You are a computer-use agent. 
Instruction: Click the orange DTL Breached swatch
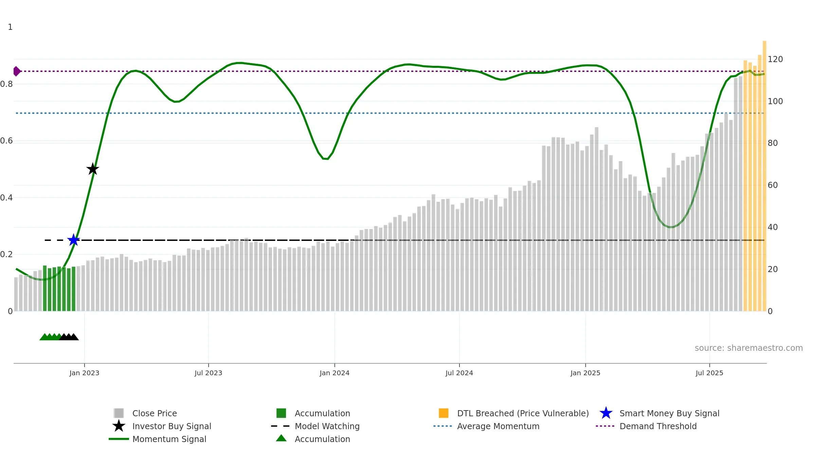[x=443, y=413]
